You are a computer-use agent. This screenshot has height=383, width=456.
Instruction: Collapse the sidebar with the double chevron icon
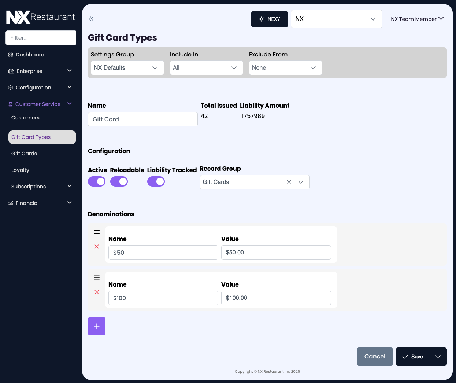(91, 19)
